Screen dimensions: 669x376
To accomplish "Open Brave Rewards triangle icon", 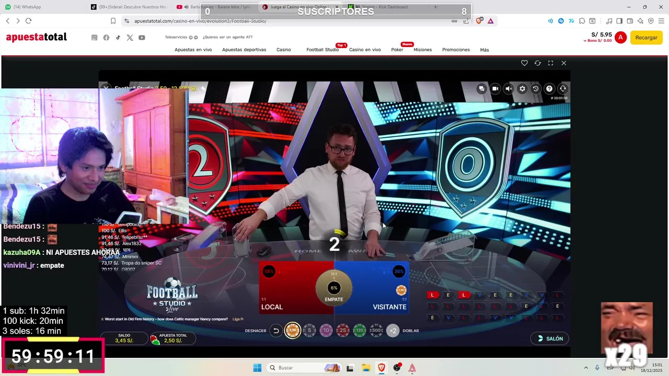I will pyautogui.click(x=490, y=21).
